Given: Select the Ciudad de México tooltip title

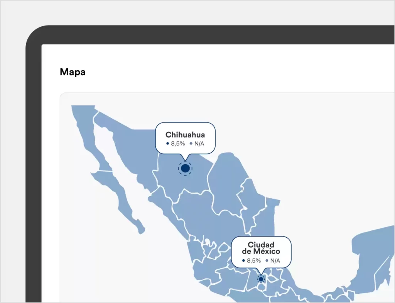Looking at the screenshot, I should tap(261, 248).
